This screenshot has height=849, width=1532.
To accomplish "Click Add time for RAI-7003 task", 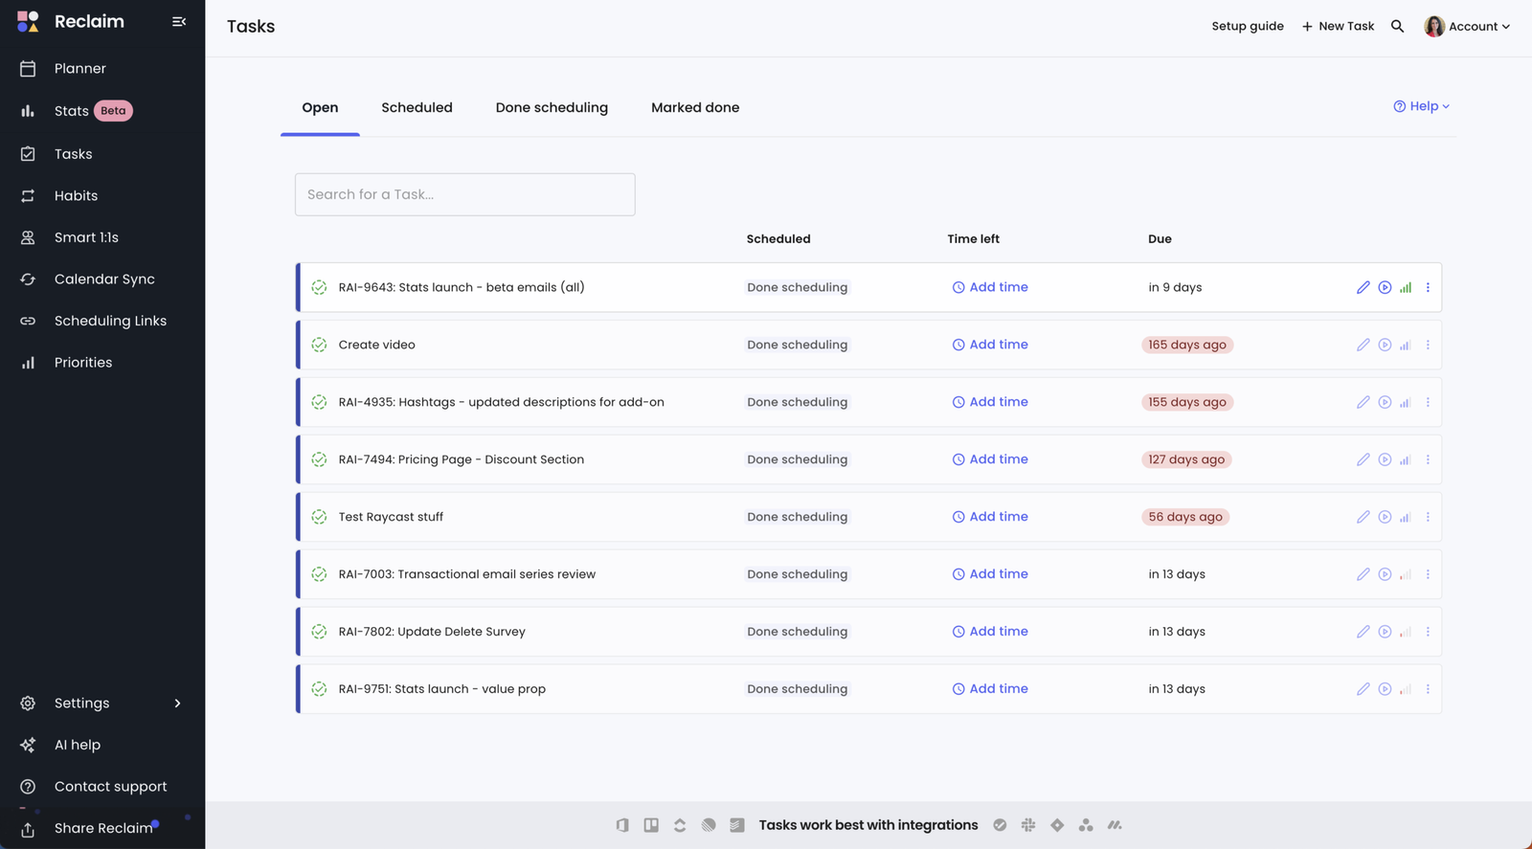I will [x=990, y=574].
